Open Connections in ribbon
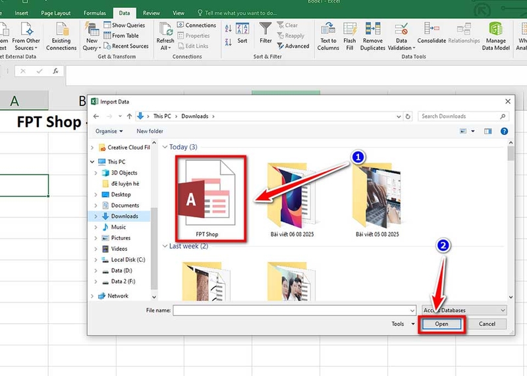The height and width of the screenshot is (376, 527). [196, 25]
